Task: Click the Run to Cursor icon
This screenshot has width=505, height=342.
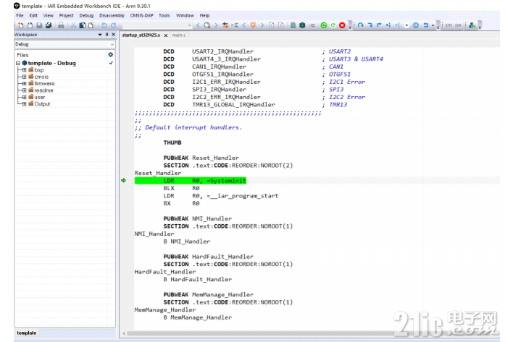Action: click(398, 25)
